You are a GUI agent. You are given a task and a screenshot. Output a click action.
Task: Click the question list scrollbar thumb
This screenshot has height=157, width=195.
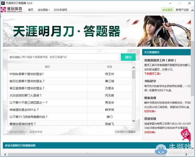tap(134, 74)
